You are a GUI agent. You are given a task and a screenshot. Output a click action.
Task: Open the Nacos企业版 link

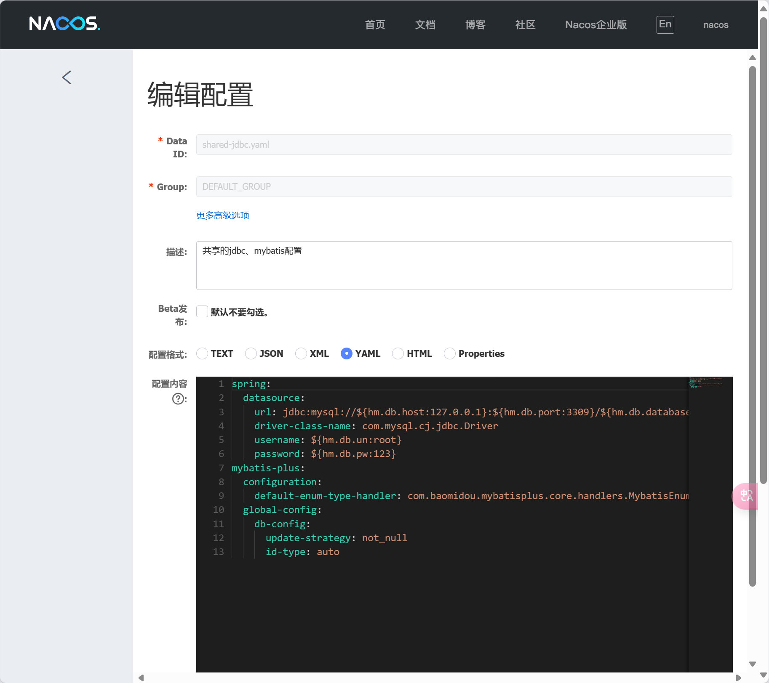point(595,25)
